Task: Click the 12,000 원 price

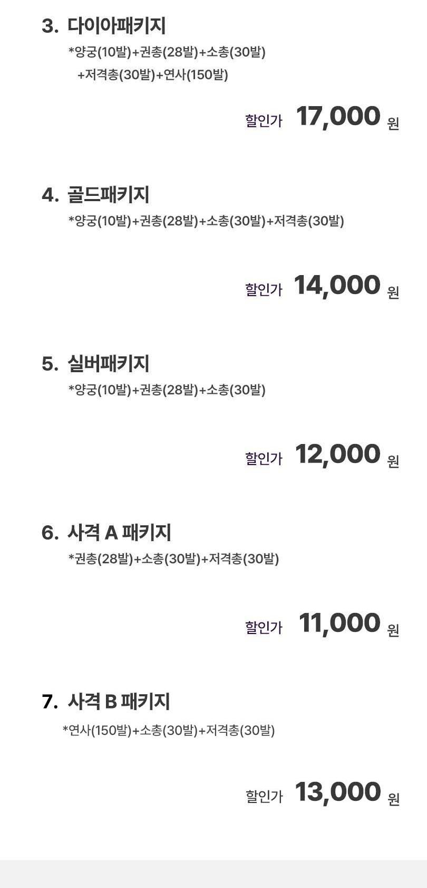Action: click(x=347, y=455)
